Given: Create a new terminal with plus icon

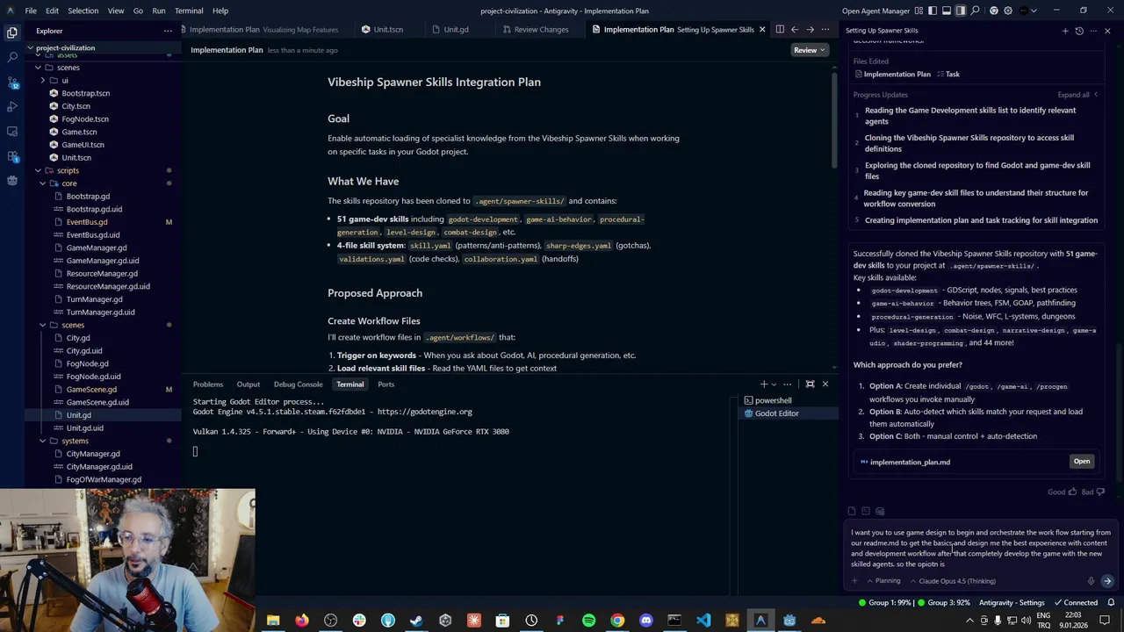Looking at the screenshot, I should click(764, 384).
